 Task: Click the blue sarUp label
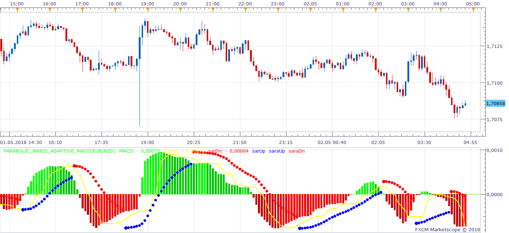coord(259,151)
